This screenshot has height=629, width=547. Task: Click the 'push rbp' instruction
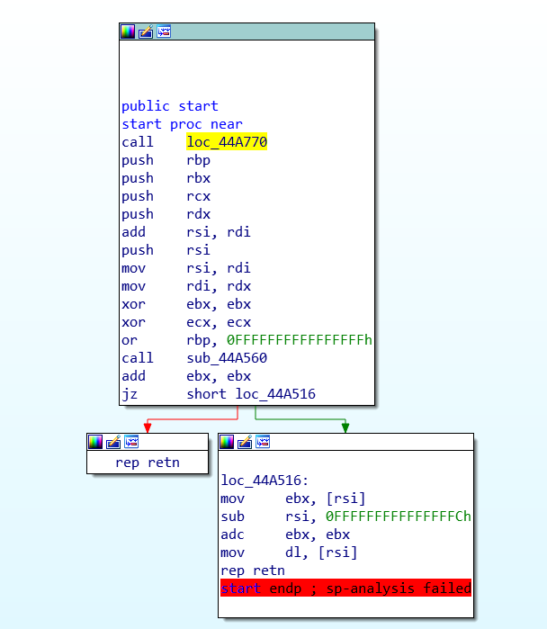pos(166,160)
